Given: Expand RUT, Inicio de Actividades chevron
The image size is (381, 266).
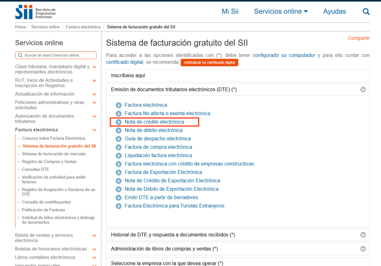Looking at the screenshot, I should coord(94,80).
